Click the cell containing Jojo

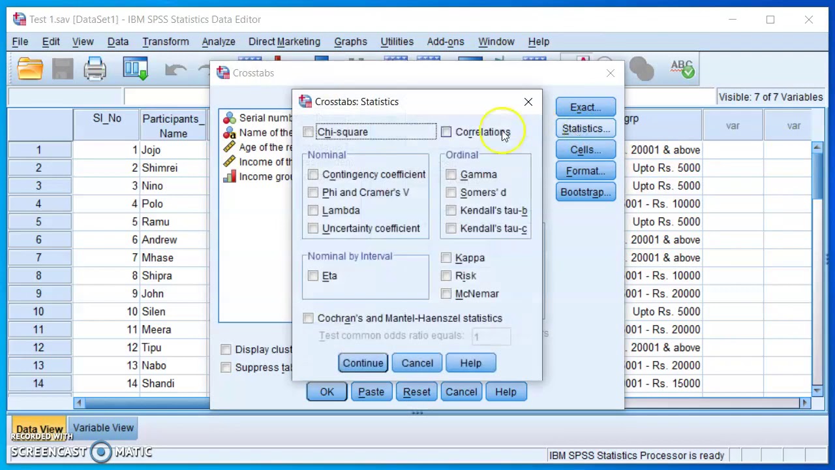pyautogui.click(x=172, y=149)
